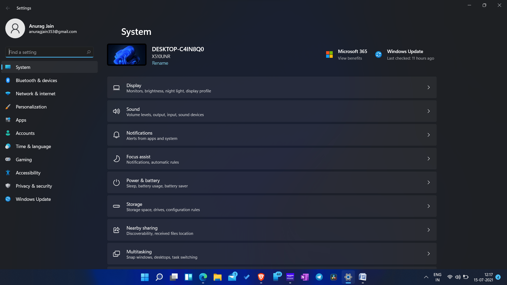The width and height of the screenshot is (507, 285).
Task: Expand Multitasking settings arrow
Action: 429,254
